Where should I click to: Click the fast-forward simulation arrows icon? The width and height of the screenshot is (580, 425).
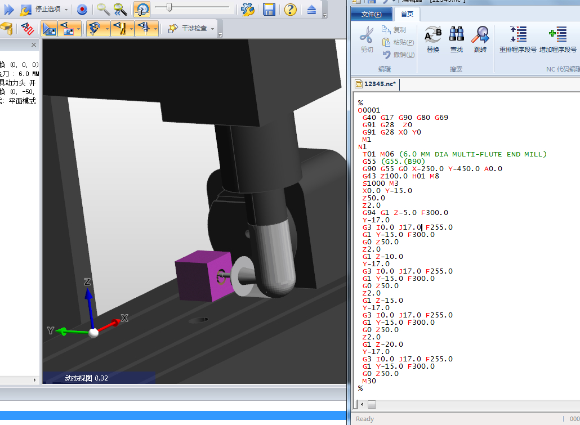(8, 9)
